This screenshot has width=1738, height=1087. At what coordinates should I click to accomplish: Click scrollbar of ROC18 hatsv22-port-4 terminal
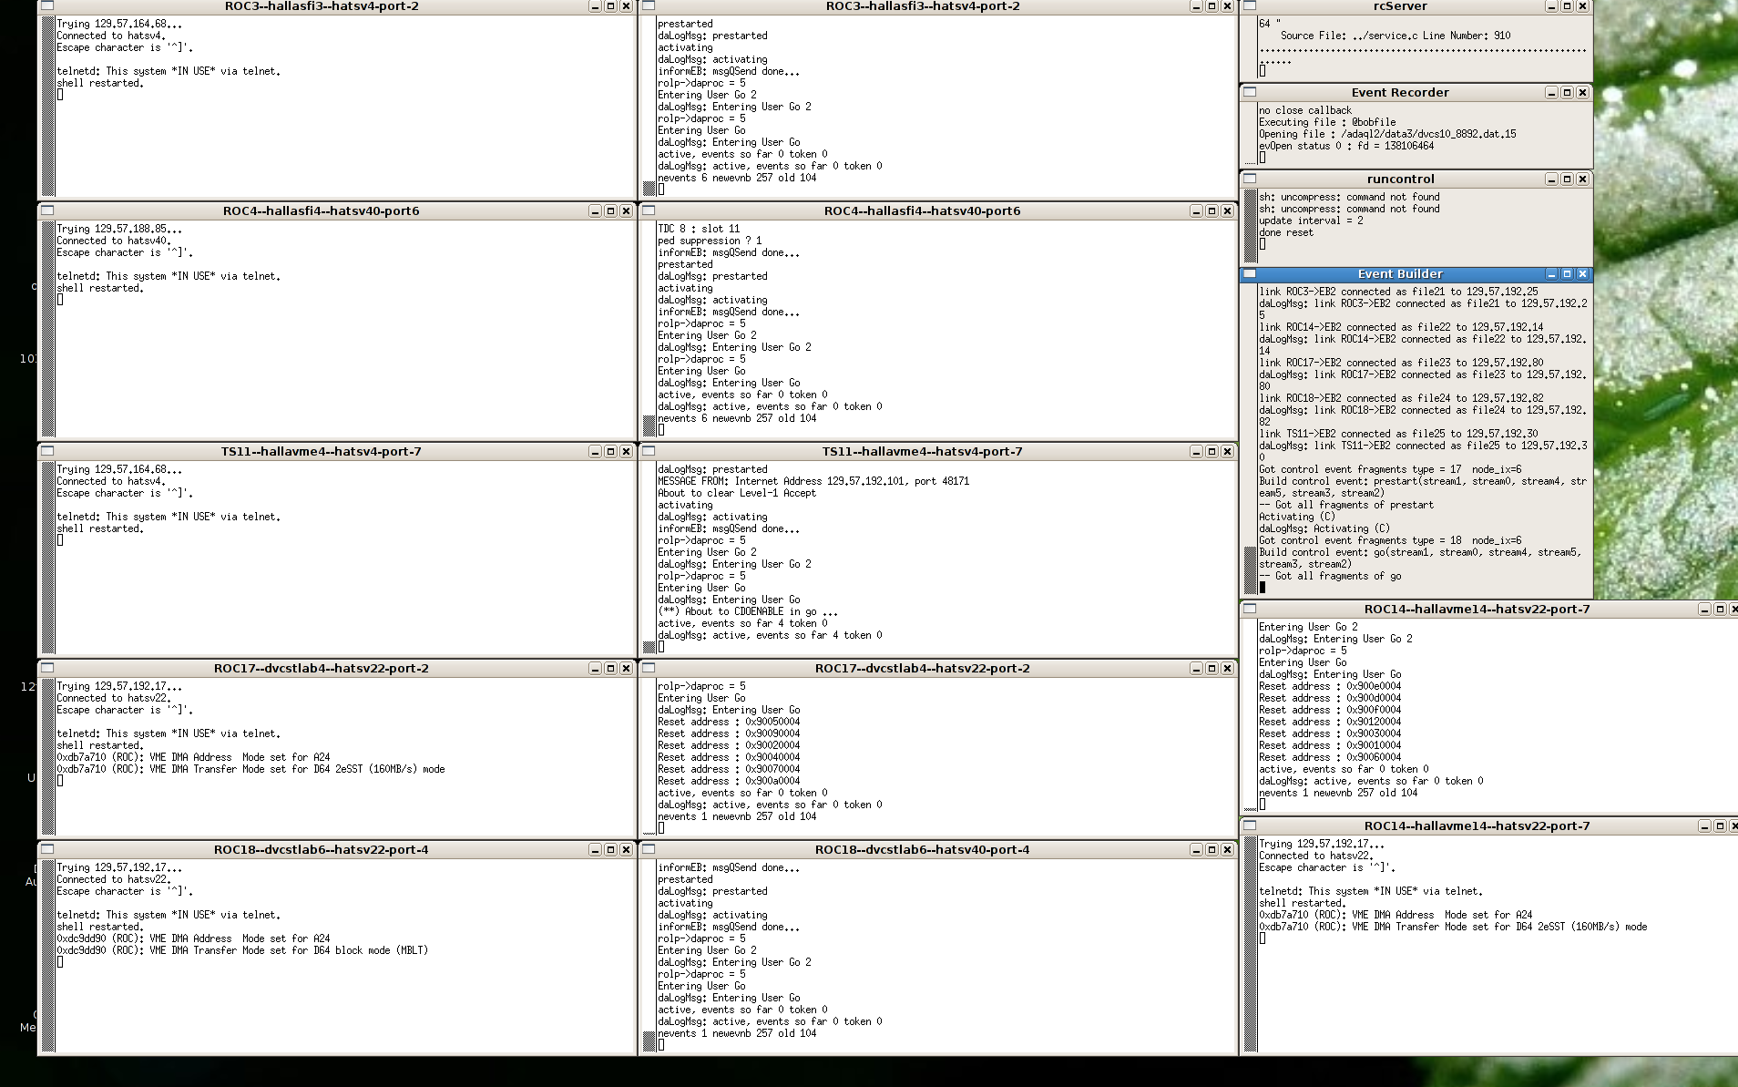pyautogui.click(x=48, y=956)
